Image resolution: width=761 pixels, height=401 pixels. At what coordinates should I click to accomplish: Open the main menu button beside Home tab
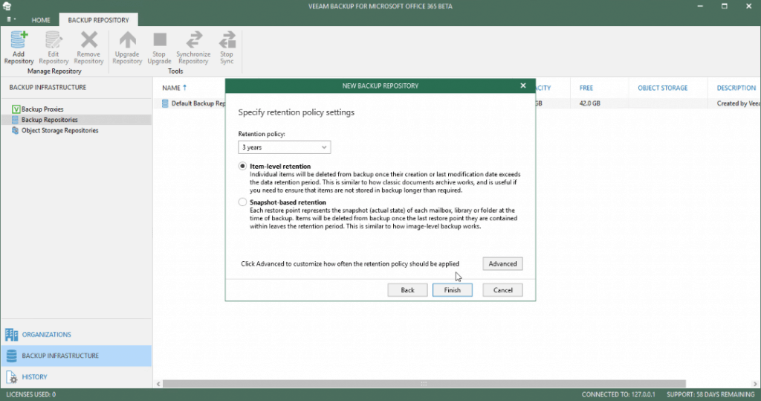click(x=11, y=19)
